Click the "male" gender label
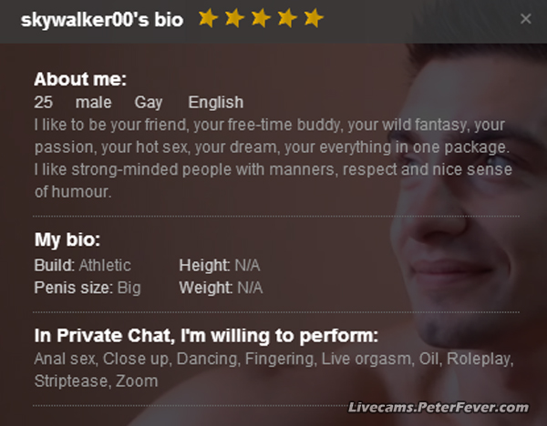 (94, 102)
